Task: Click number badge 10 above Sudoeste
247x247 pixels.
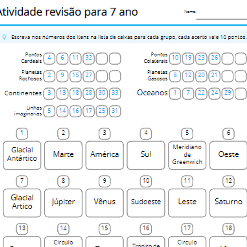Action: tap(146, 181)
